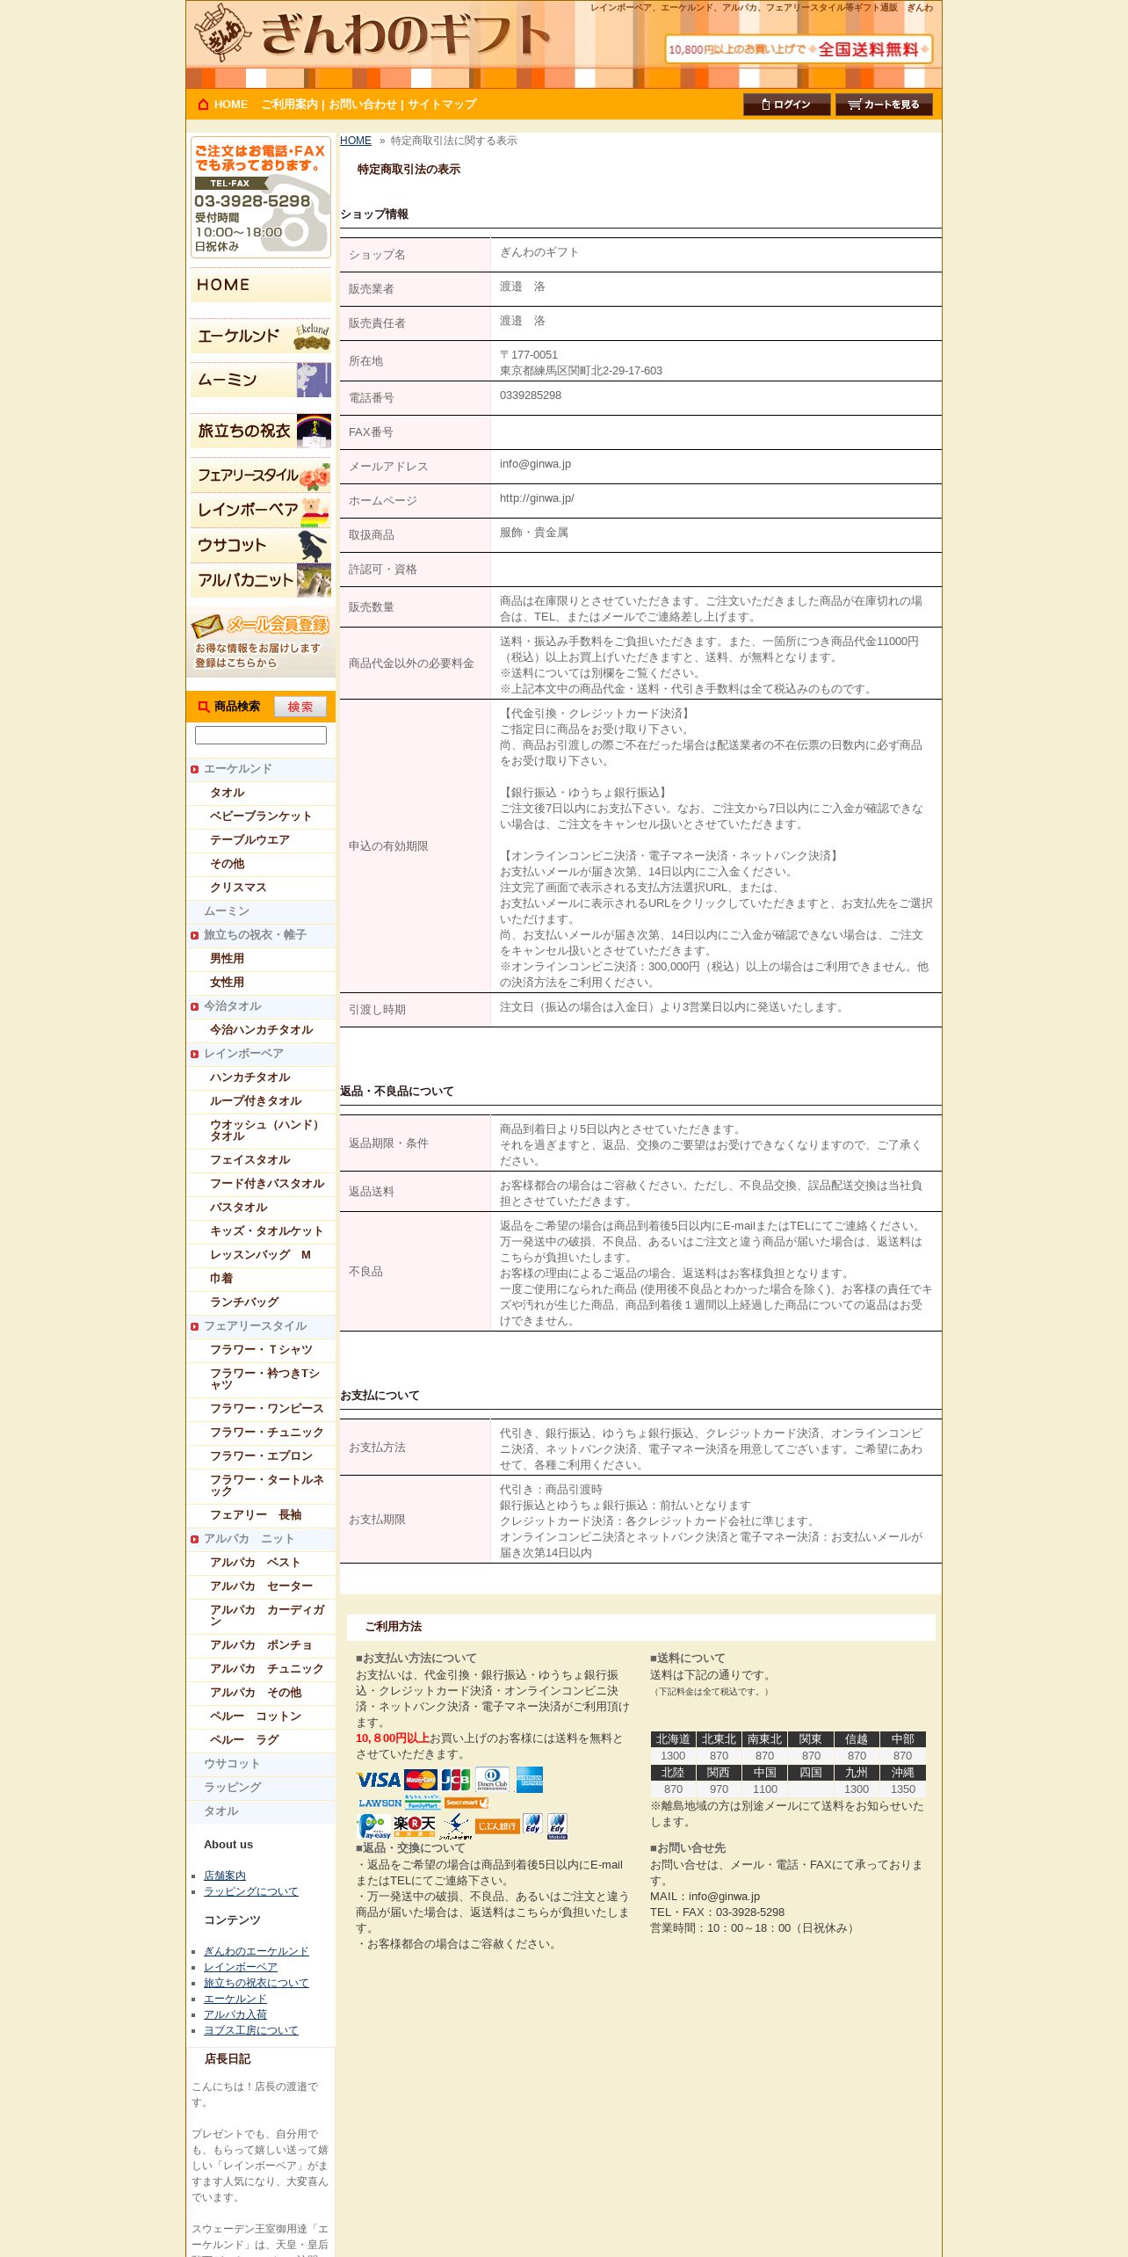This screenshot has width=1128, height=2257.
Task: Open the ログイン button
Action: tap(786, 105)
